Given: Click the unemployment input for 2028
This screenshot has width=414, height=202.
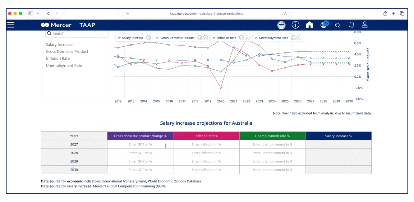Looking at the screenshot, I should coord(272,153).
